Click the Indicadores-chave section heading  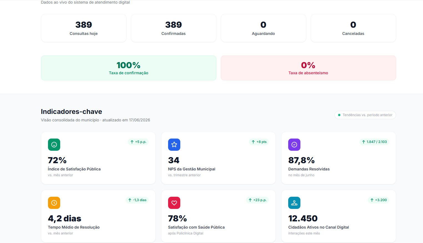[72, 112]
